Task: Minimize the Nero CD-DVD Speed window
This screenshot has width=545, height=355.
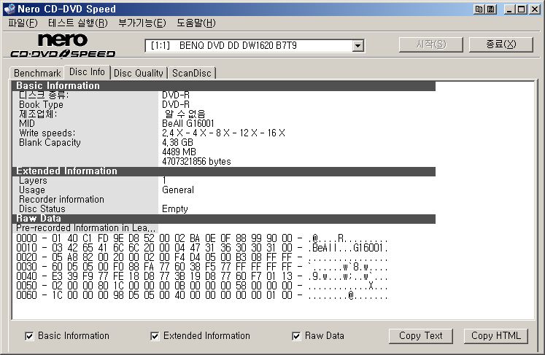Action: click(509, 9)
